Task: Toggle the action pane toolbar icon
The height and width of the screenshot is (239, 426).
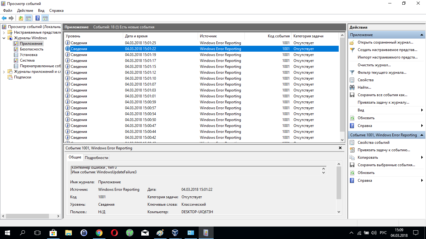Action: 45,18
